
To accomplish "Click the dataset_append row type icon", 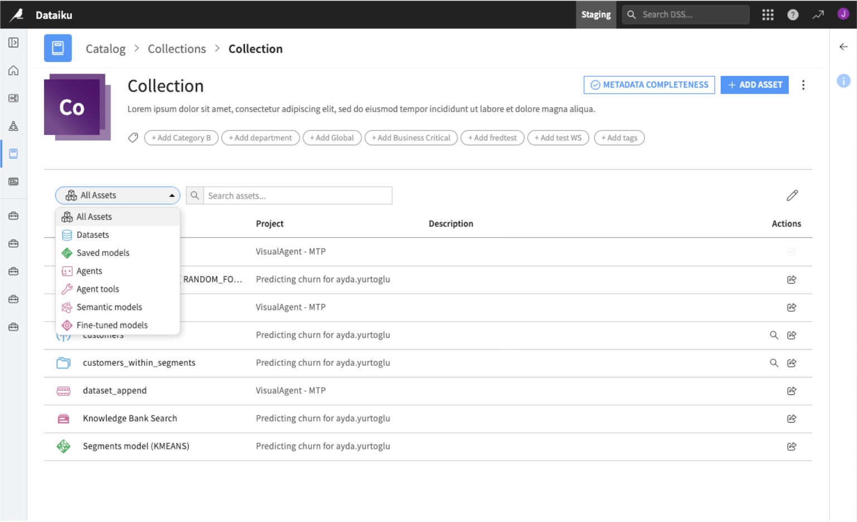I will tap(64, 391).
